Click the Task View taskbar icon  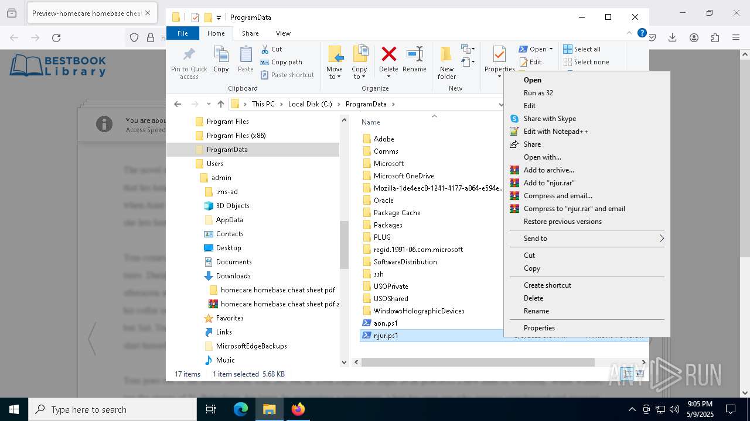(211, 409)
